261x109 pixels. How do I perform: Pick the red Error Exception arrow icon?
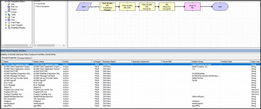35,6
